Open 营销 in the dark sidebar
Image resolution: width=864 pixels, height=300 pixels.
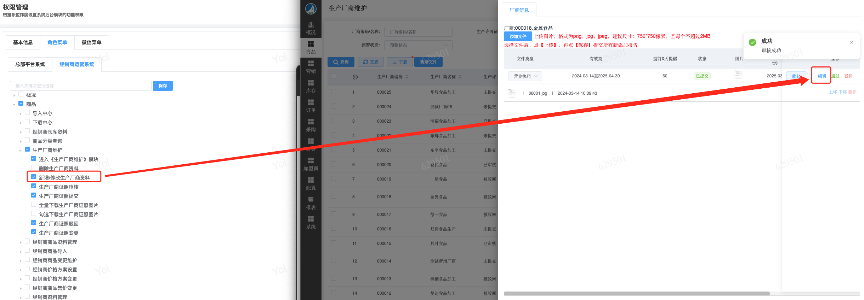coord(311,67)
